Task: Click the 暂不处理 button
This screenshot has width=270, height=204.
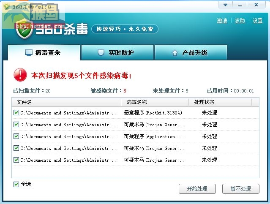Action: coord(241,189)
